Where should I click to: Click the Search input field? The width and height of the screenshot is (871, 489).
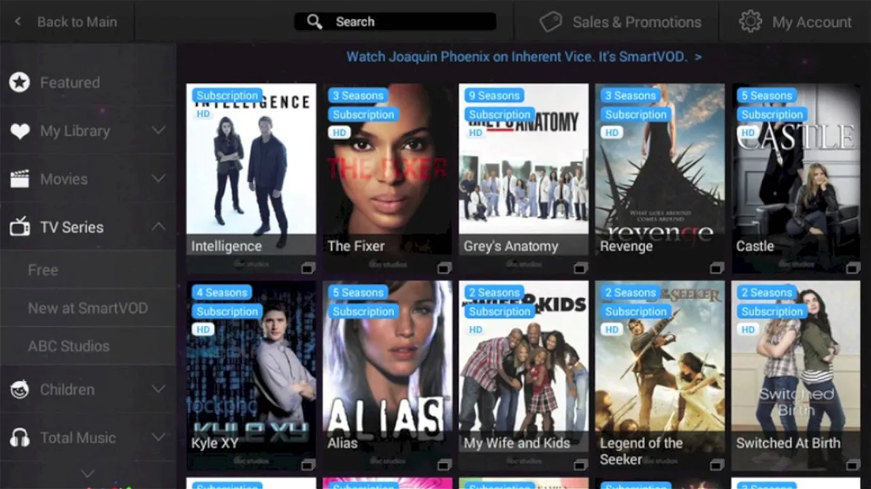tap(395, 22)
